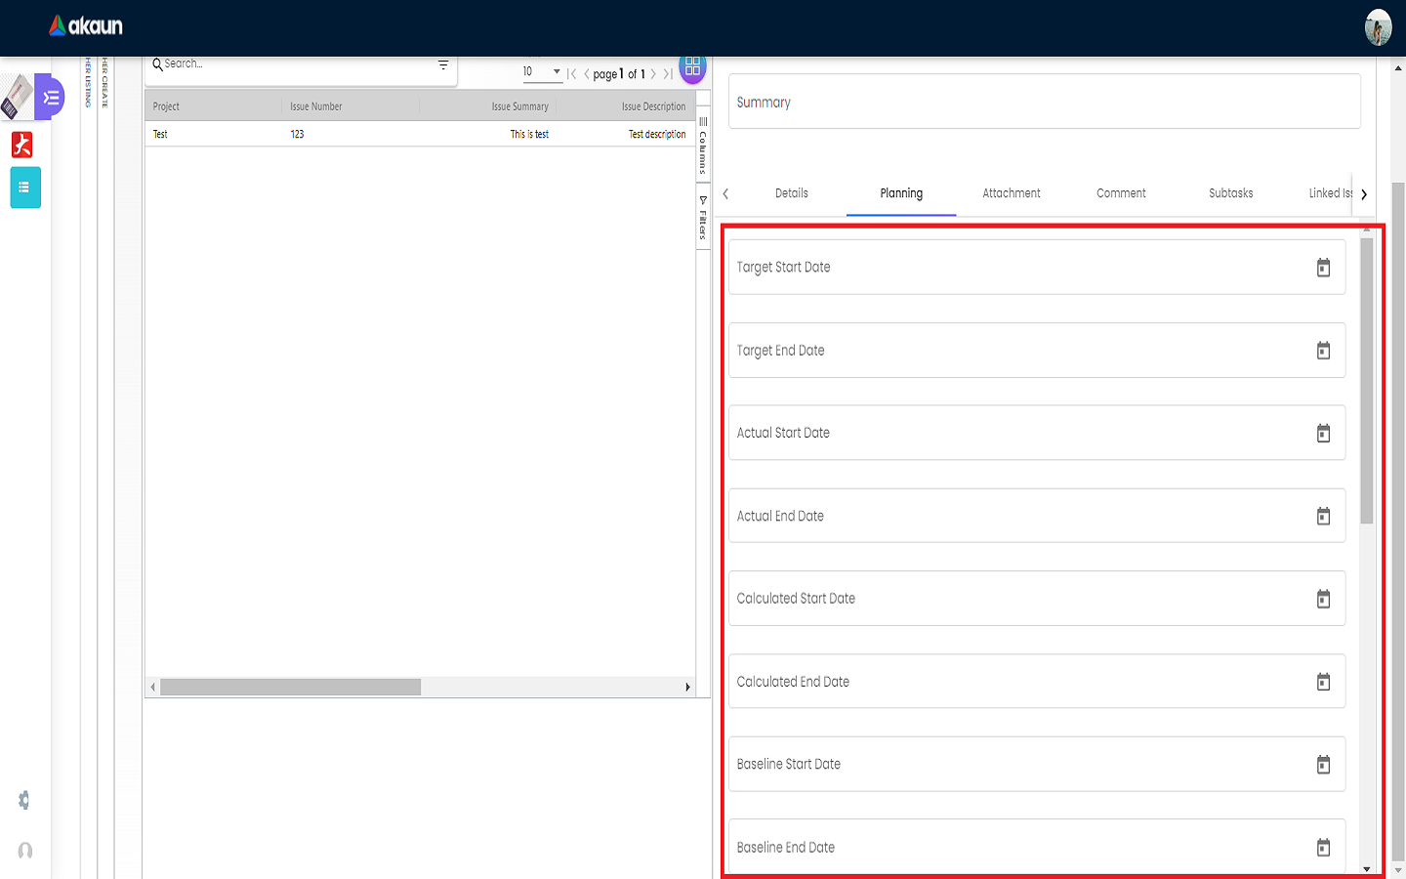Open calendar for Target Start Date
This screenshot has height=879, width=1406.
point(1323,268)
